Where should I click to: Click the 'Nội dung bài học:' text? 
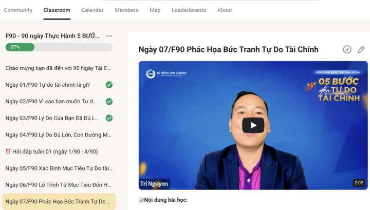166,200
